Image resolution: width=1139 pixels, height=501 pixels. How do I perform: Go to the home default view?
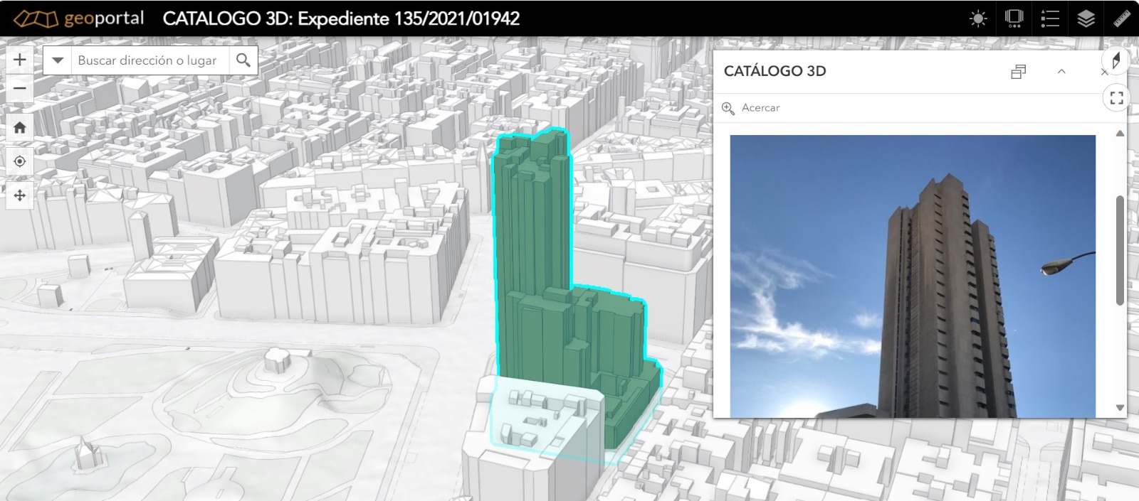[x=20, y=127]
